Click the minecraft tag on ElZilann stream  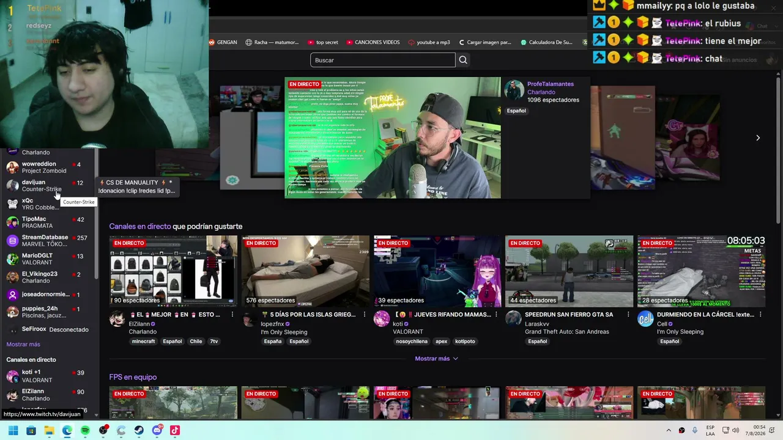(x=143, y=342)
